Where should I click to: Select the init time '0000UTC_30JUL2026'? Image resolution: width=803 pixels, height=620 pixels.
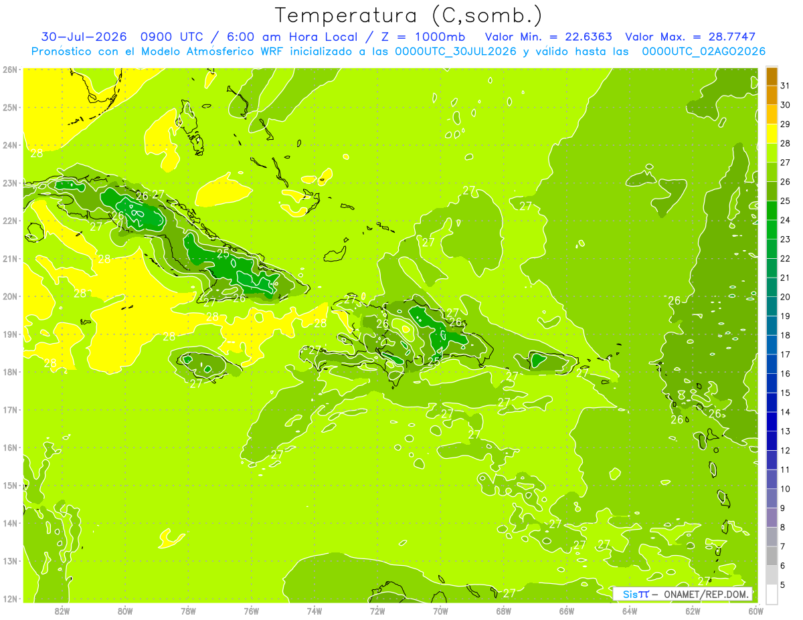pyautogui.click(x=456, y=51)
